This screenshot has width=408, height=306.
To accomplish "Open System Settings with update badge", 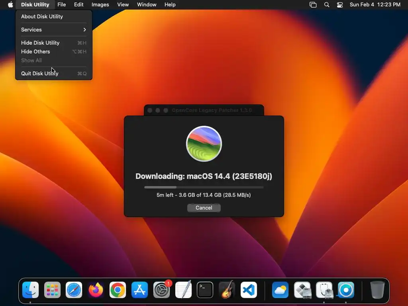I will click(161, 290).
